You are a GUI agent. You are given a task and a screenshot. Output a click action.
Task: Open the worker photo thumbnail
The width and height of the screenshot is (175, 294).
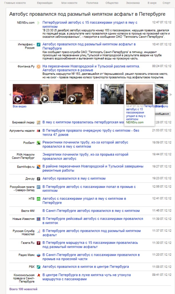pos(161,94)
